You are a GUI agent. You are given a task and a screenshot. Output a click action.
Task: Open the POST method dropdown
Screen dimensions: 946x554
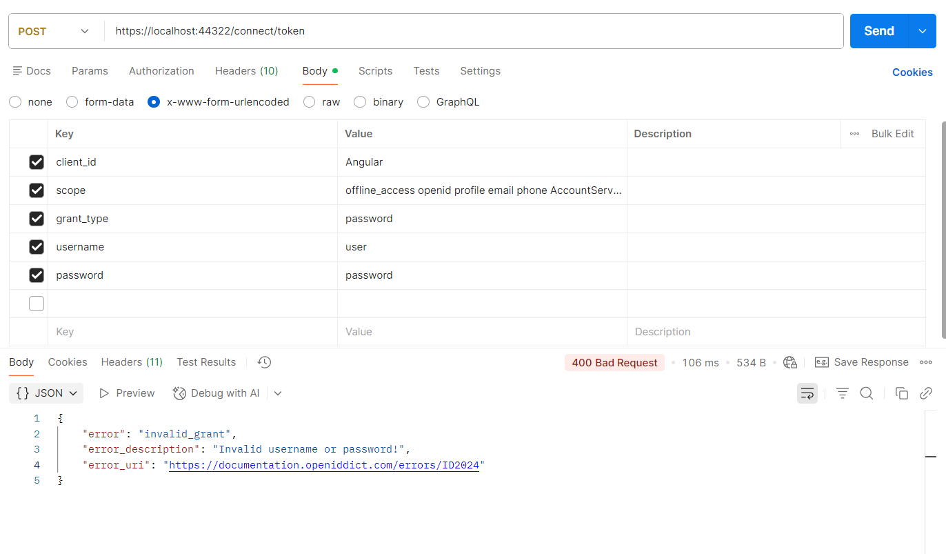[x=55, y=31]
